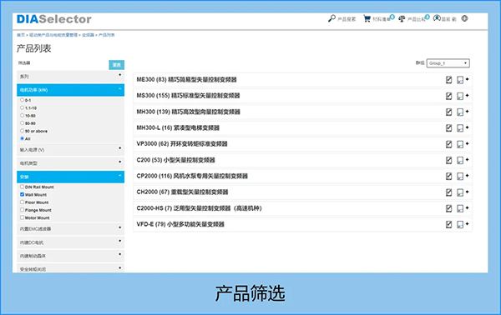Open the Group_1 dropdown
Image resolution: width=501 pixels, height=315 pixels.
coord(448,63)
